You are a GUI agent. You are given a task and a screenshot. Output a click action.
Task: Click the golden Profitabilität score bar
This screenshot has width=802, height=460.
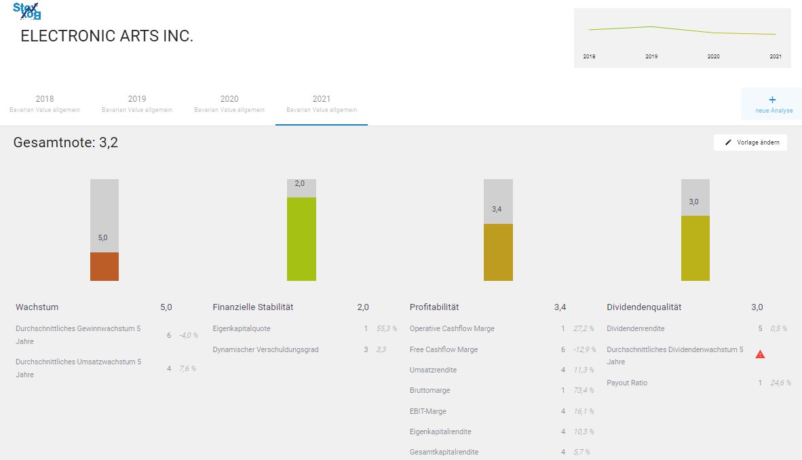tap(498, 252)
